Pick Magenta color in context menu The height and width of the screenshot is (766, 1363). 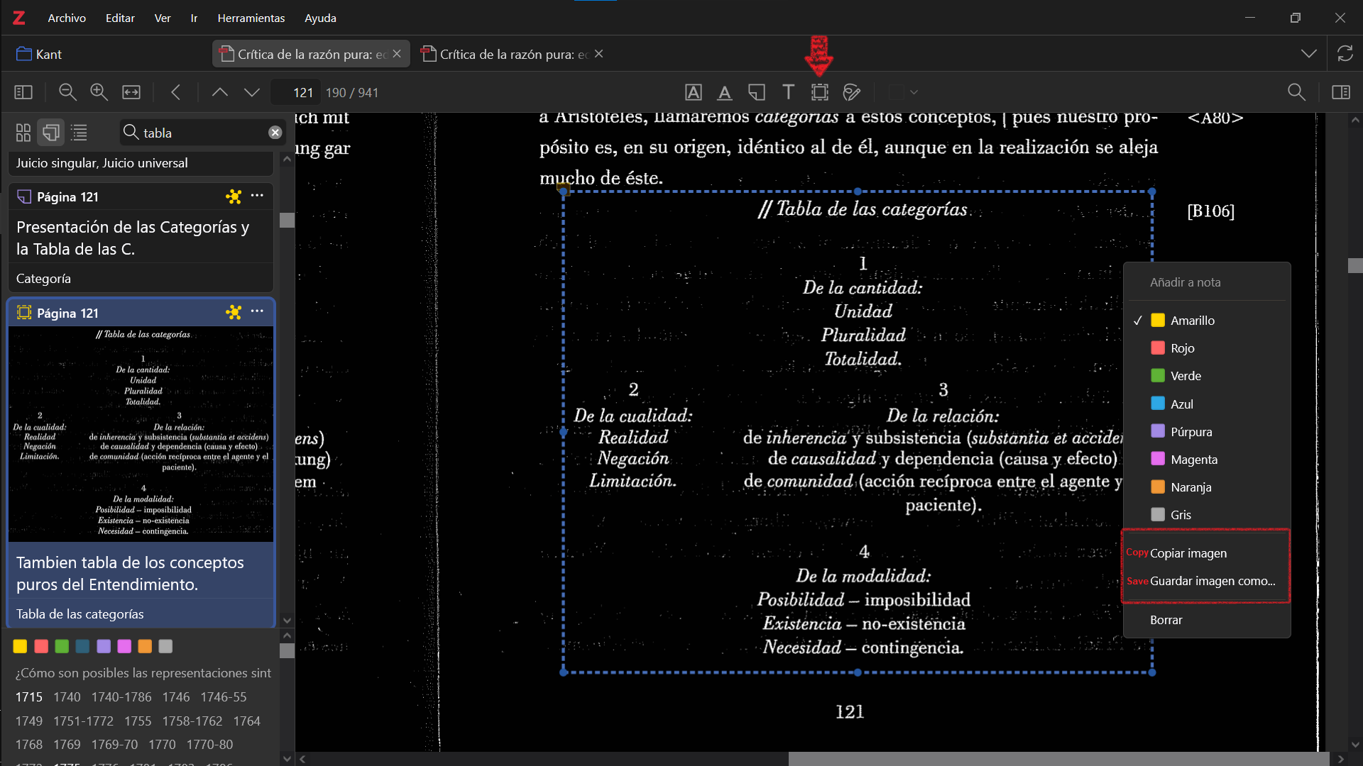pyautogui.click(x=1193, y=460)
